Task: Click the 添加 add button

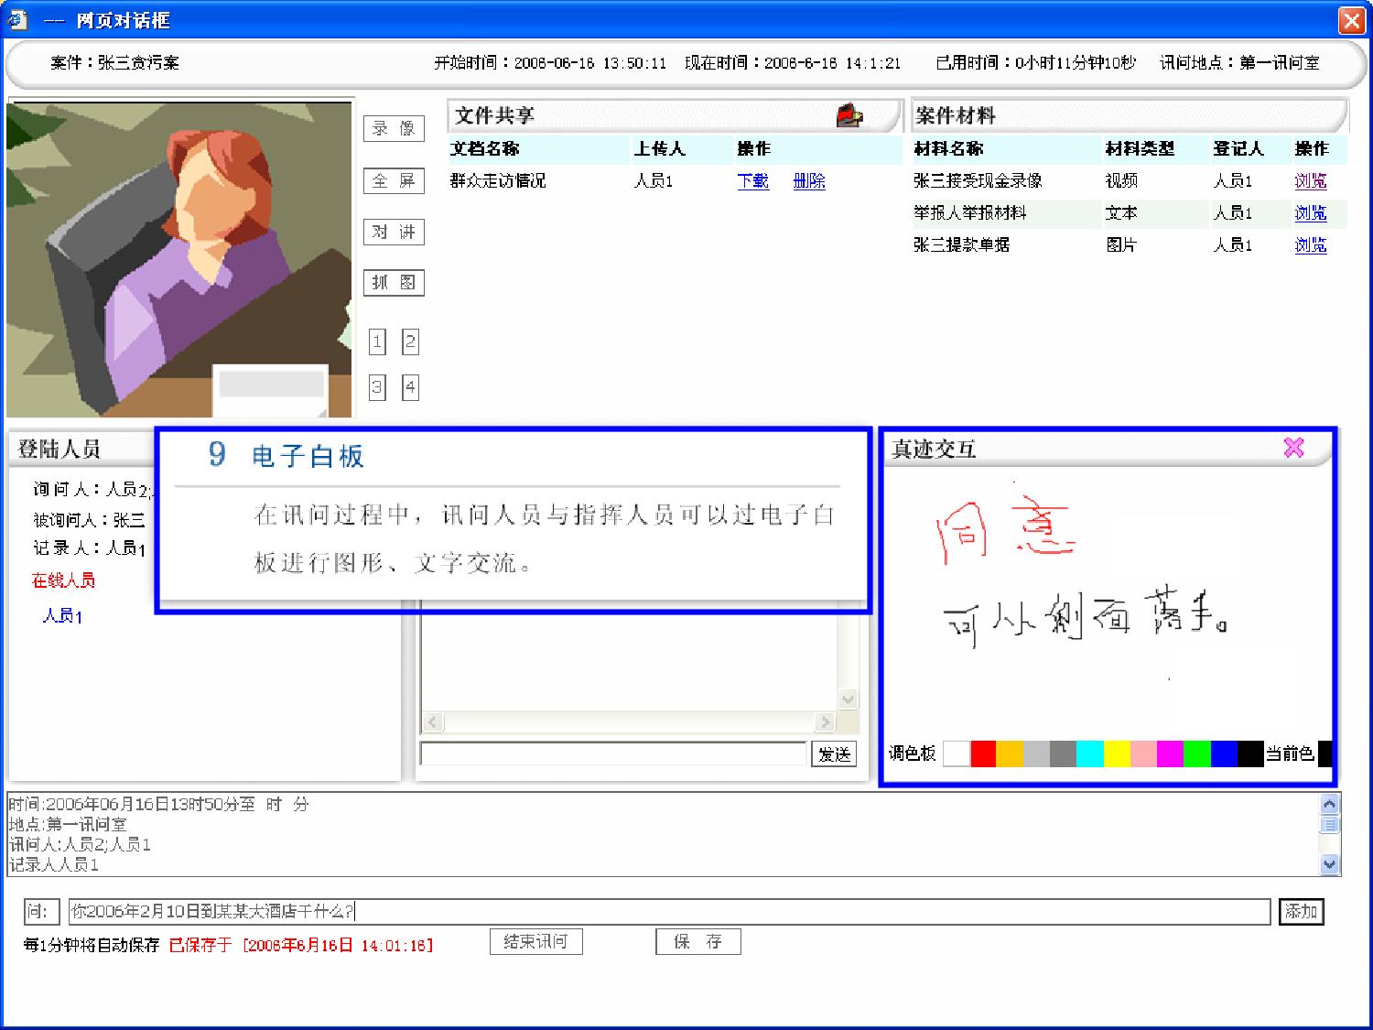Action: click(1301, 911)
